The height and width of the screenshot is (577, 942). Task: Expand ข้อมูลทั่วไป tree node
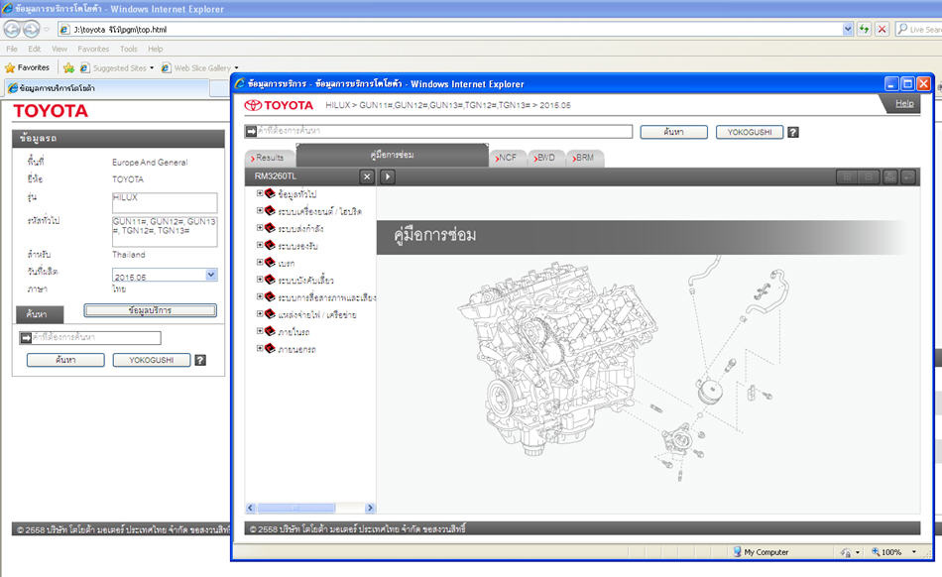click(x=260, y=193)
